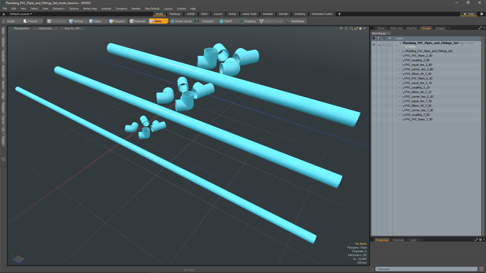The image size is (486, 273).
Task: Open the Geometry menu
Action: point(58,9)
